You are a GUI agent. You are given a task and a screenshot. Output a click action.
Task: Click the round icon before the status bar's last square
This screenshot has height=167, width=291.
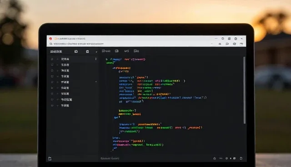click(x=235, y=158)
